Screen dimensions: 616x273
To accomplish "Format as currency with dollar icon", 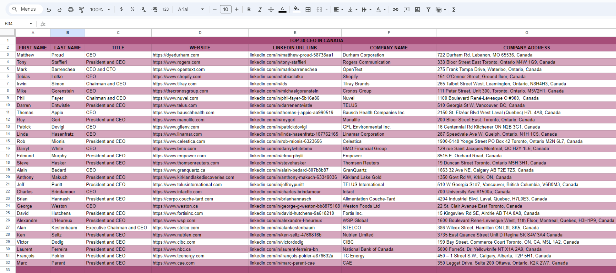I will click(x=121, y=9).
